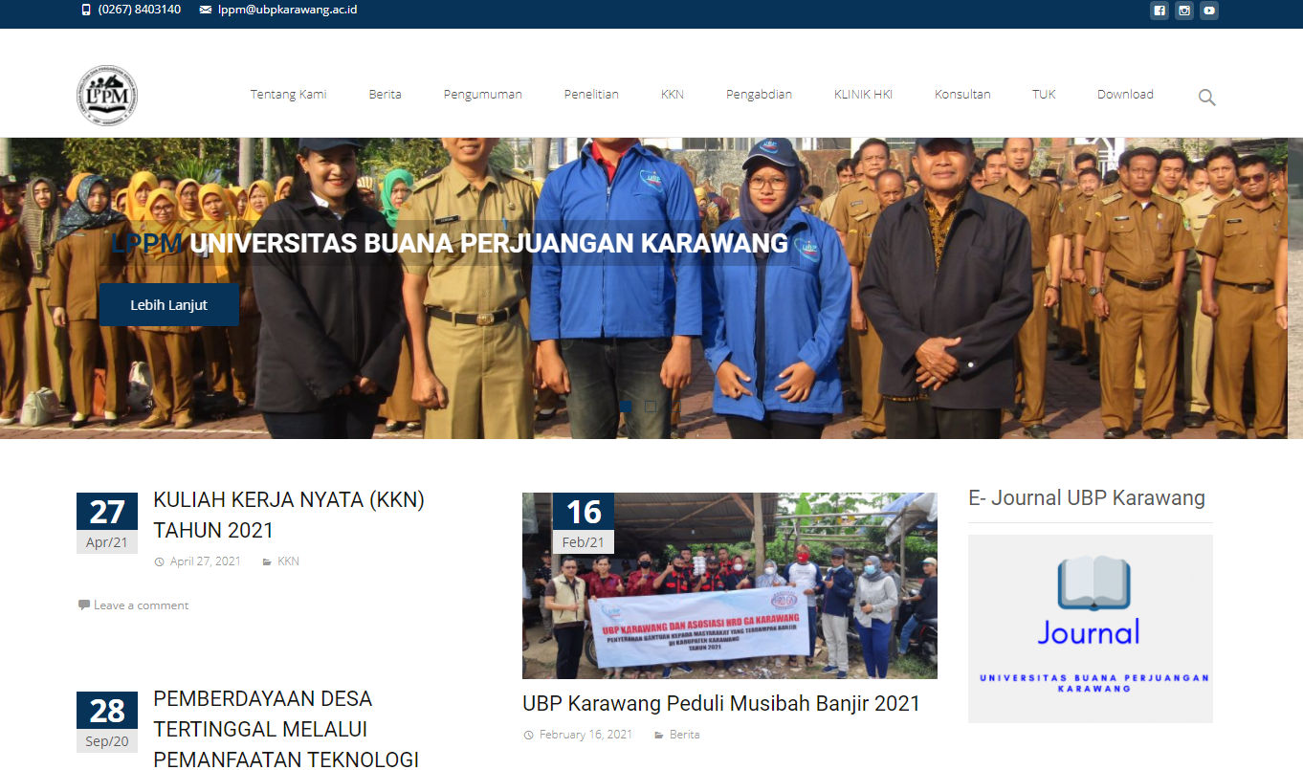Open the Pengumuman menu item
The height and width of the screenshot is (770, 1303).
tap(483, 94)
